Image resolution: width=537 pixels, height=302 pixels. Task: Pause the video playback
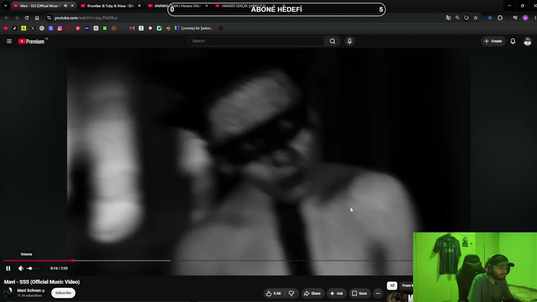pos(8,268)
